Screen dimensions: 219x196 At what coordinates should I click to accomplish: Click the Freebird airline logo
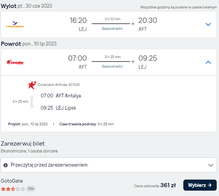pos(15,24)
